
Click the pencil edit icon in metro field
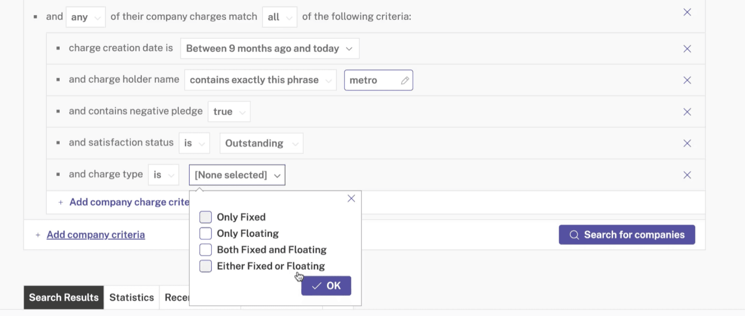[x=405, y=80]
